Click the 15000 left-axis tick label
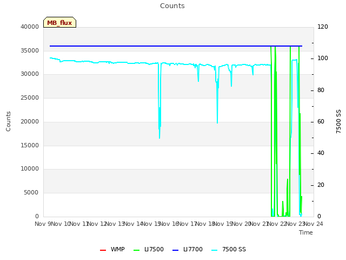 (x=30, y=145)
